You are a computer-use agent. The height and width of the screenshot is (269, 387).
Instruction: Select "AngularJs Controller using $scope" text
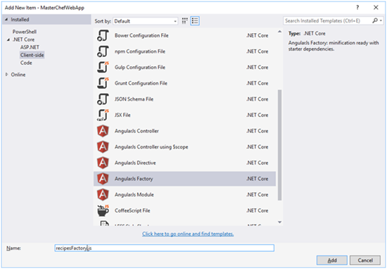[x=151, y=147]
